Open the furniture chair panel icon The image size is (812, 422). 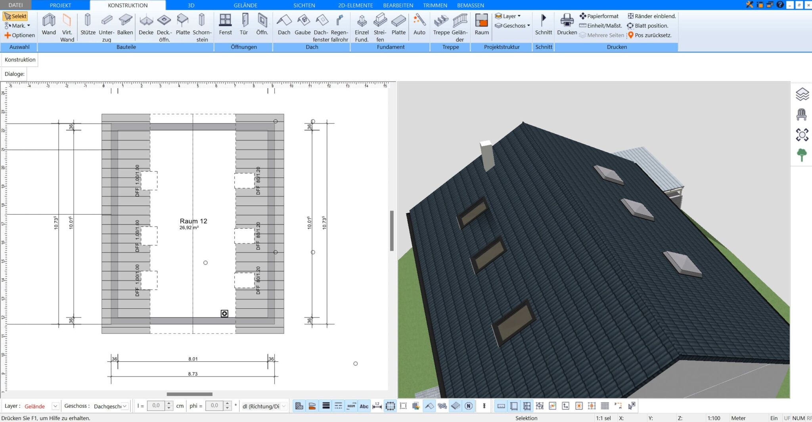pyautogui.click(x=801, y=115)
